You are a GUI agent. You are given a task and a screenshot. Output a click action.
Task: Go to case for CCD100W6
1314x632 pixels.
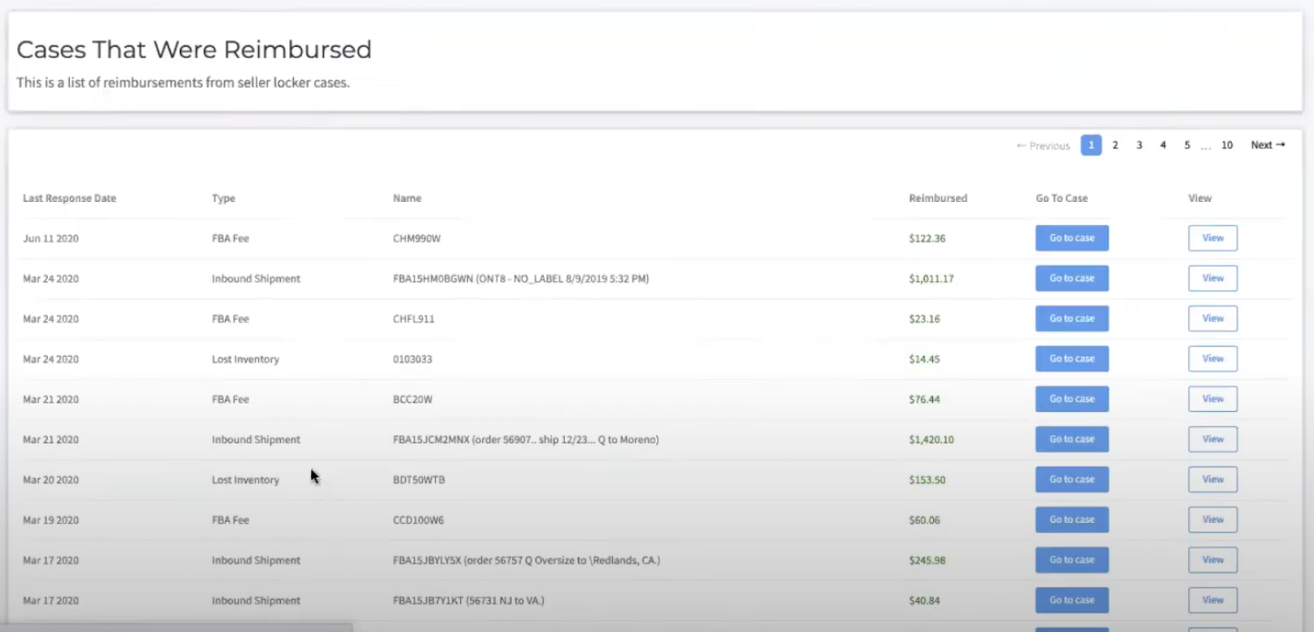1072,520
